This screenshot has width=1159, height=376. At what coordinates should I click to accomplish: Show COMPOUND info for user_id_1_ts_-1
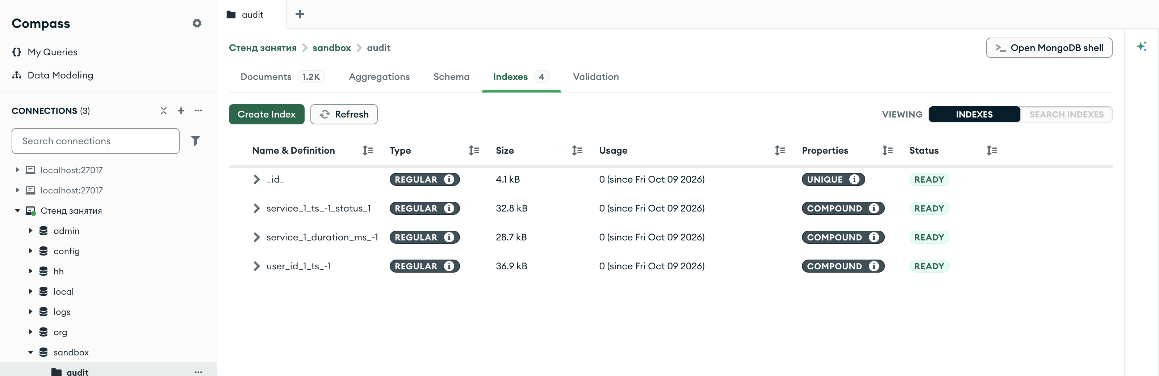point(874,266)
